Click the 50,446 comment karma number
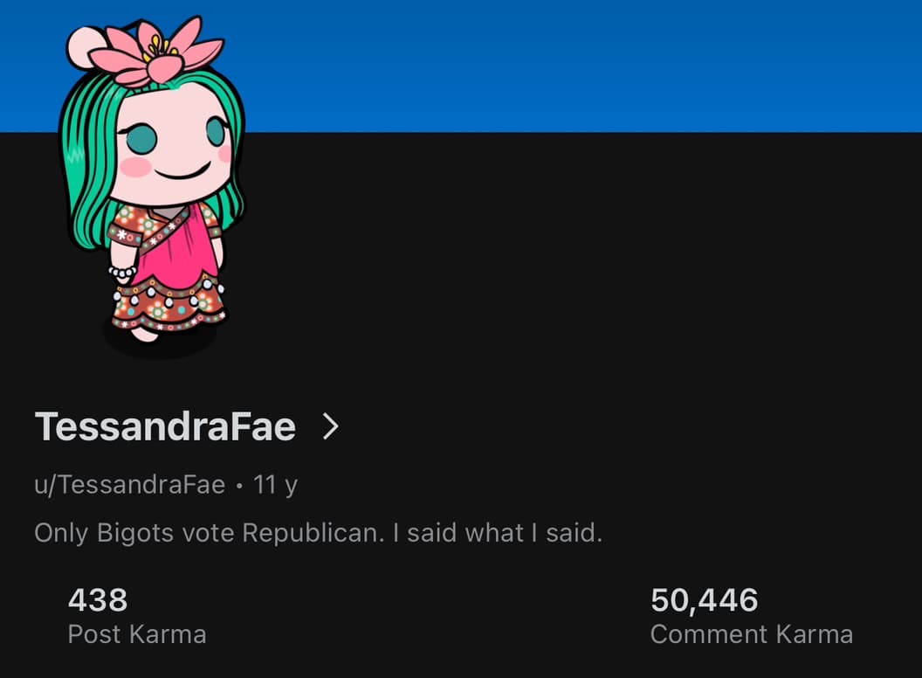Screen dimensions: 922x678 [x=704, y=599]
